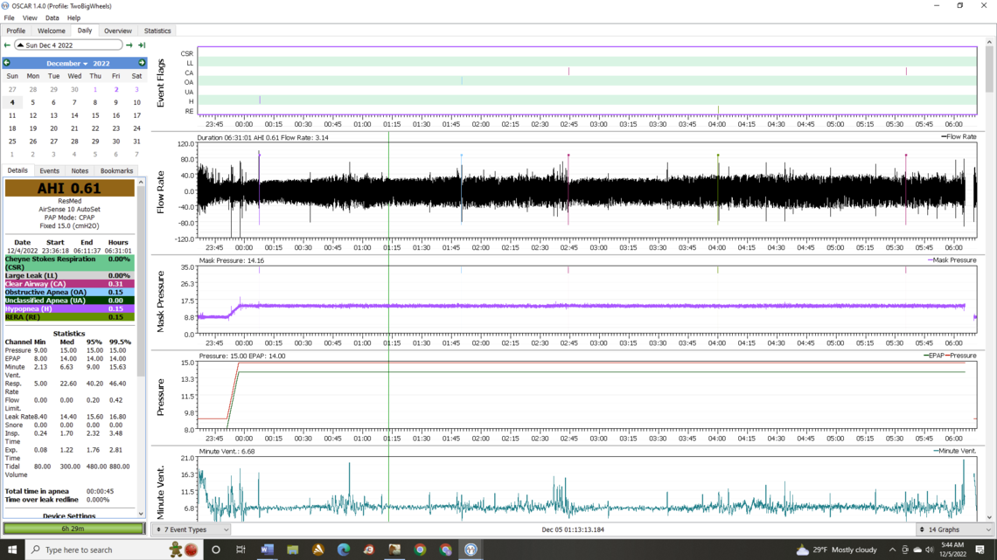
Task: Switch to the Overview tab
Action: (118, 31)
